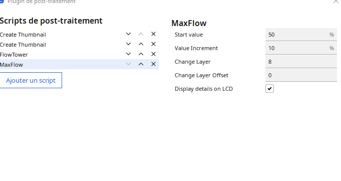The height and width of the screenshot is (181, 341).
Task: Click the Change Layer Offset field
Action: [301, 75]
